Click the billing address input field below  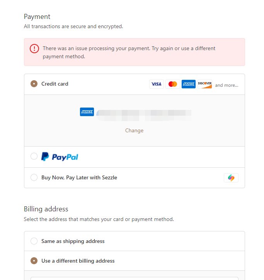tap(134, 278)
